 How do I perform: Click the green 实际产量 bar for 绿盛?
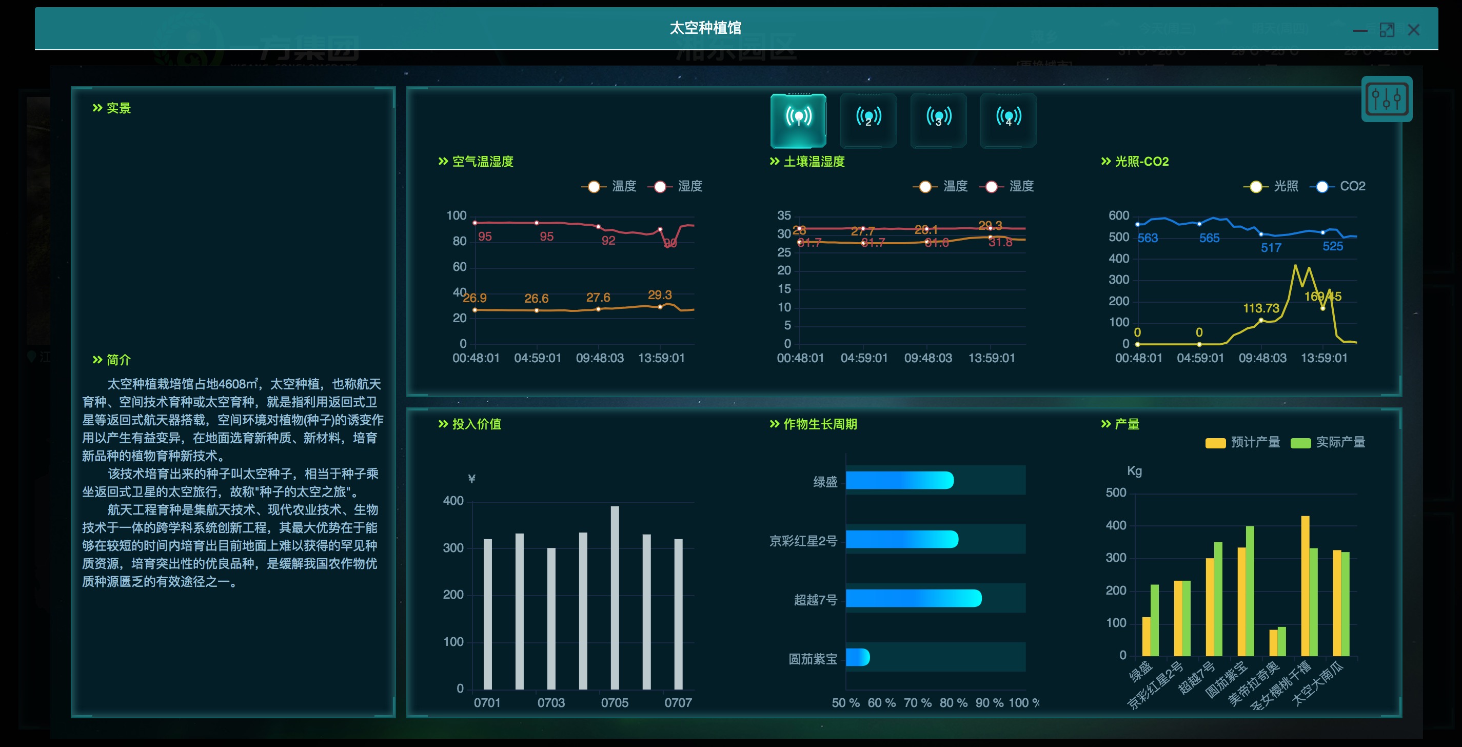tap(1154, 620)
